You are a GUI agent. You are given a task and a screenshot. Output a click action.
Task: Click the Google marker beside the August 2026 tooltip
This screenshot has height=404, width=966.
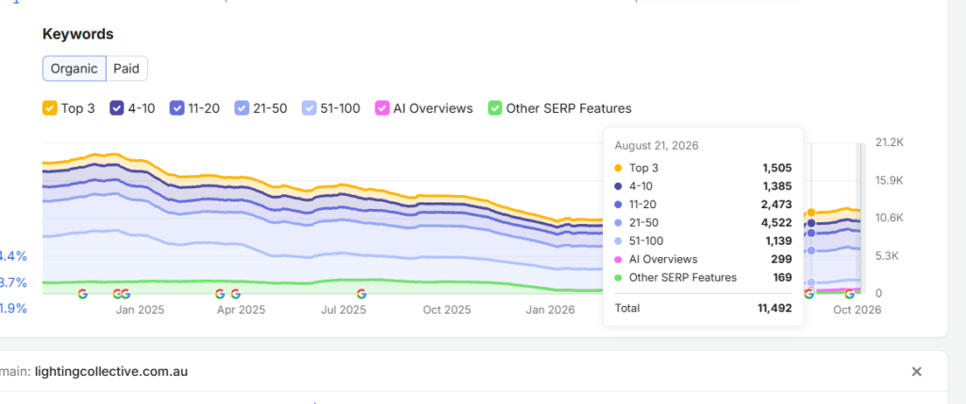point(808,294)
